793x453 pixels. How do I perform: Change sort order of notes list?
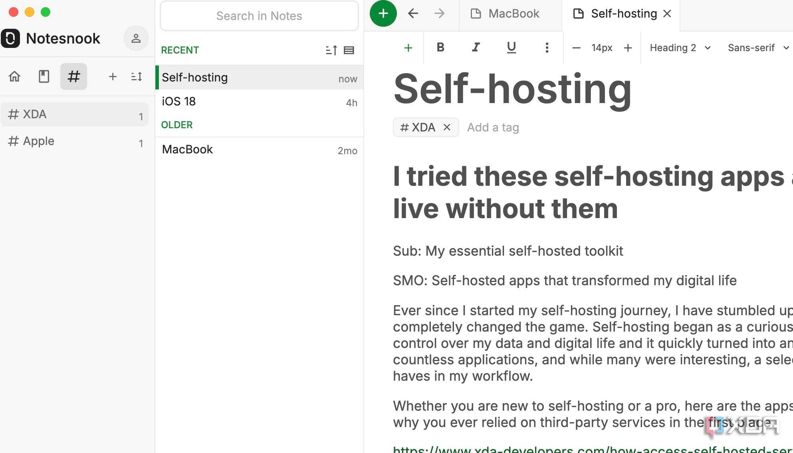[331, 50]
